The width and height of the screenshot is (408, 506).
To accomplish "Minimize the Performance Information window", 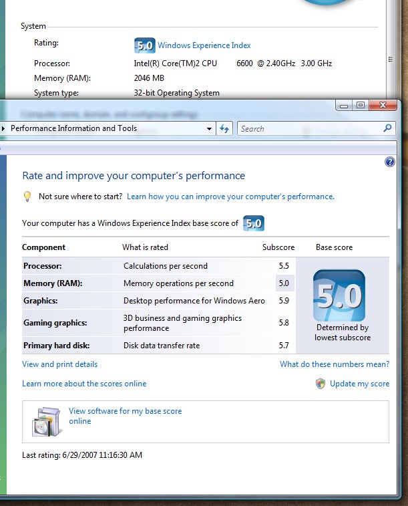I will 344,106.
